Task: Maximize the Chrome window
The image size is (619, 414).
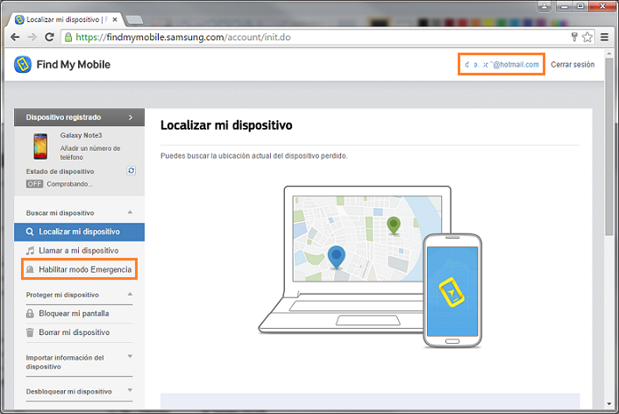Action: pyautogui.click(x=580, y=6)
